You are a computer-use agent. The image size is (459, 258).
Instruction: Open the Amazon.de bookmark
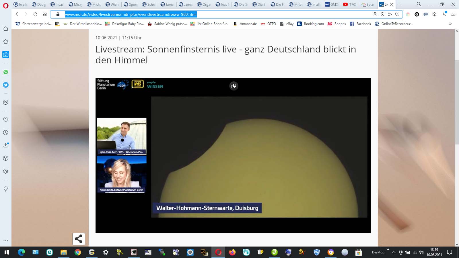[x=245, y=24]
